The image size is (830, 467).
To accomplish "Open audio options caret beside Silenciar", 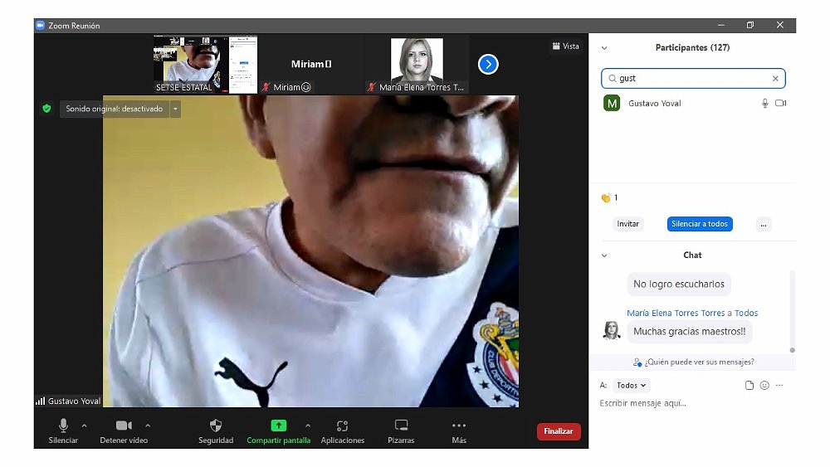I will pos(84,425).
